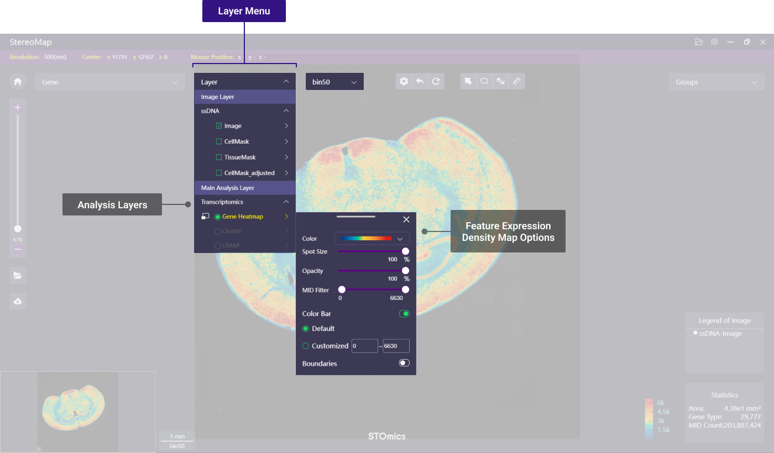Image resolution: width=774 pixels, height=453 pixels.
Task: Select the lasso selection tool
Action: click(x=484, y=81)
